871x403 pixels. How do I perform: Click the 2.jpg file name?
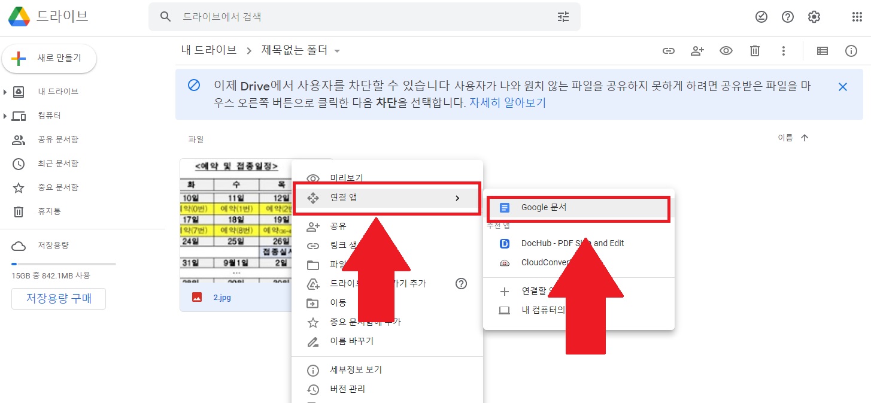tap(222, 296)
